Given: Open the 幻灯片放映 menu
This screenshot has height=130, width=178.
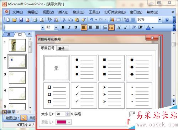Looking at the screenshot, I should coord(115,12).
